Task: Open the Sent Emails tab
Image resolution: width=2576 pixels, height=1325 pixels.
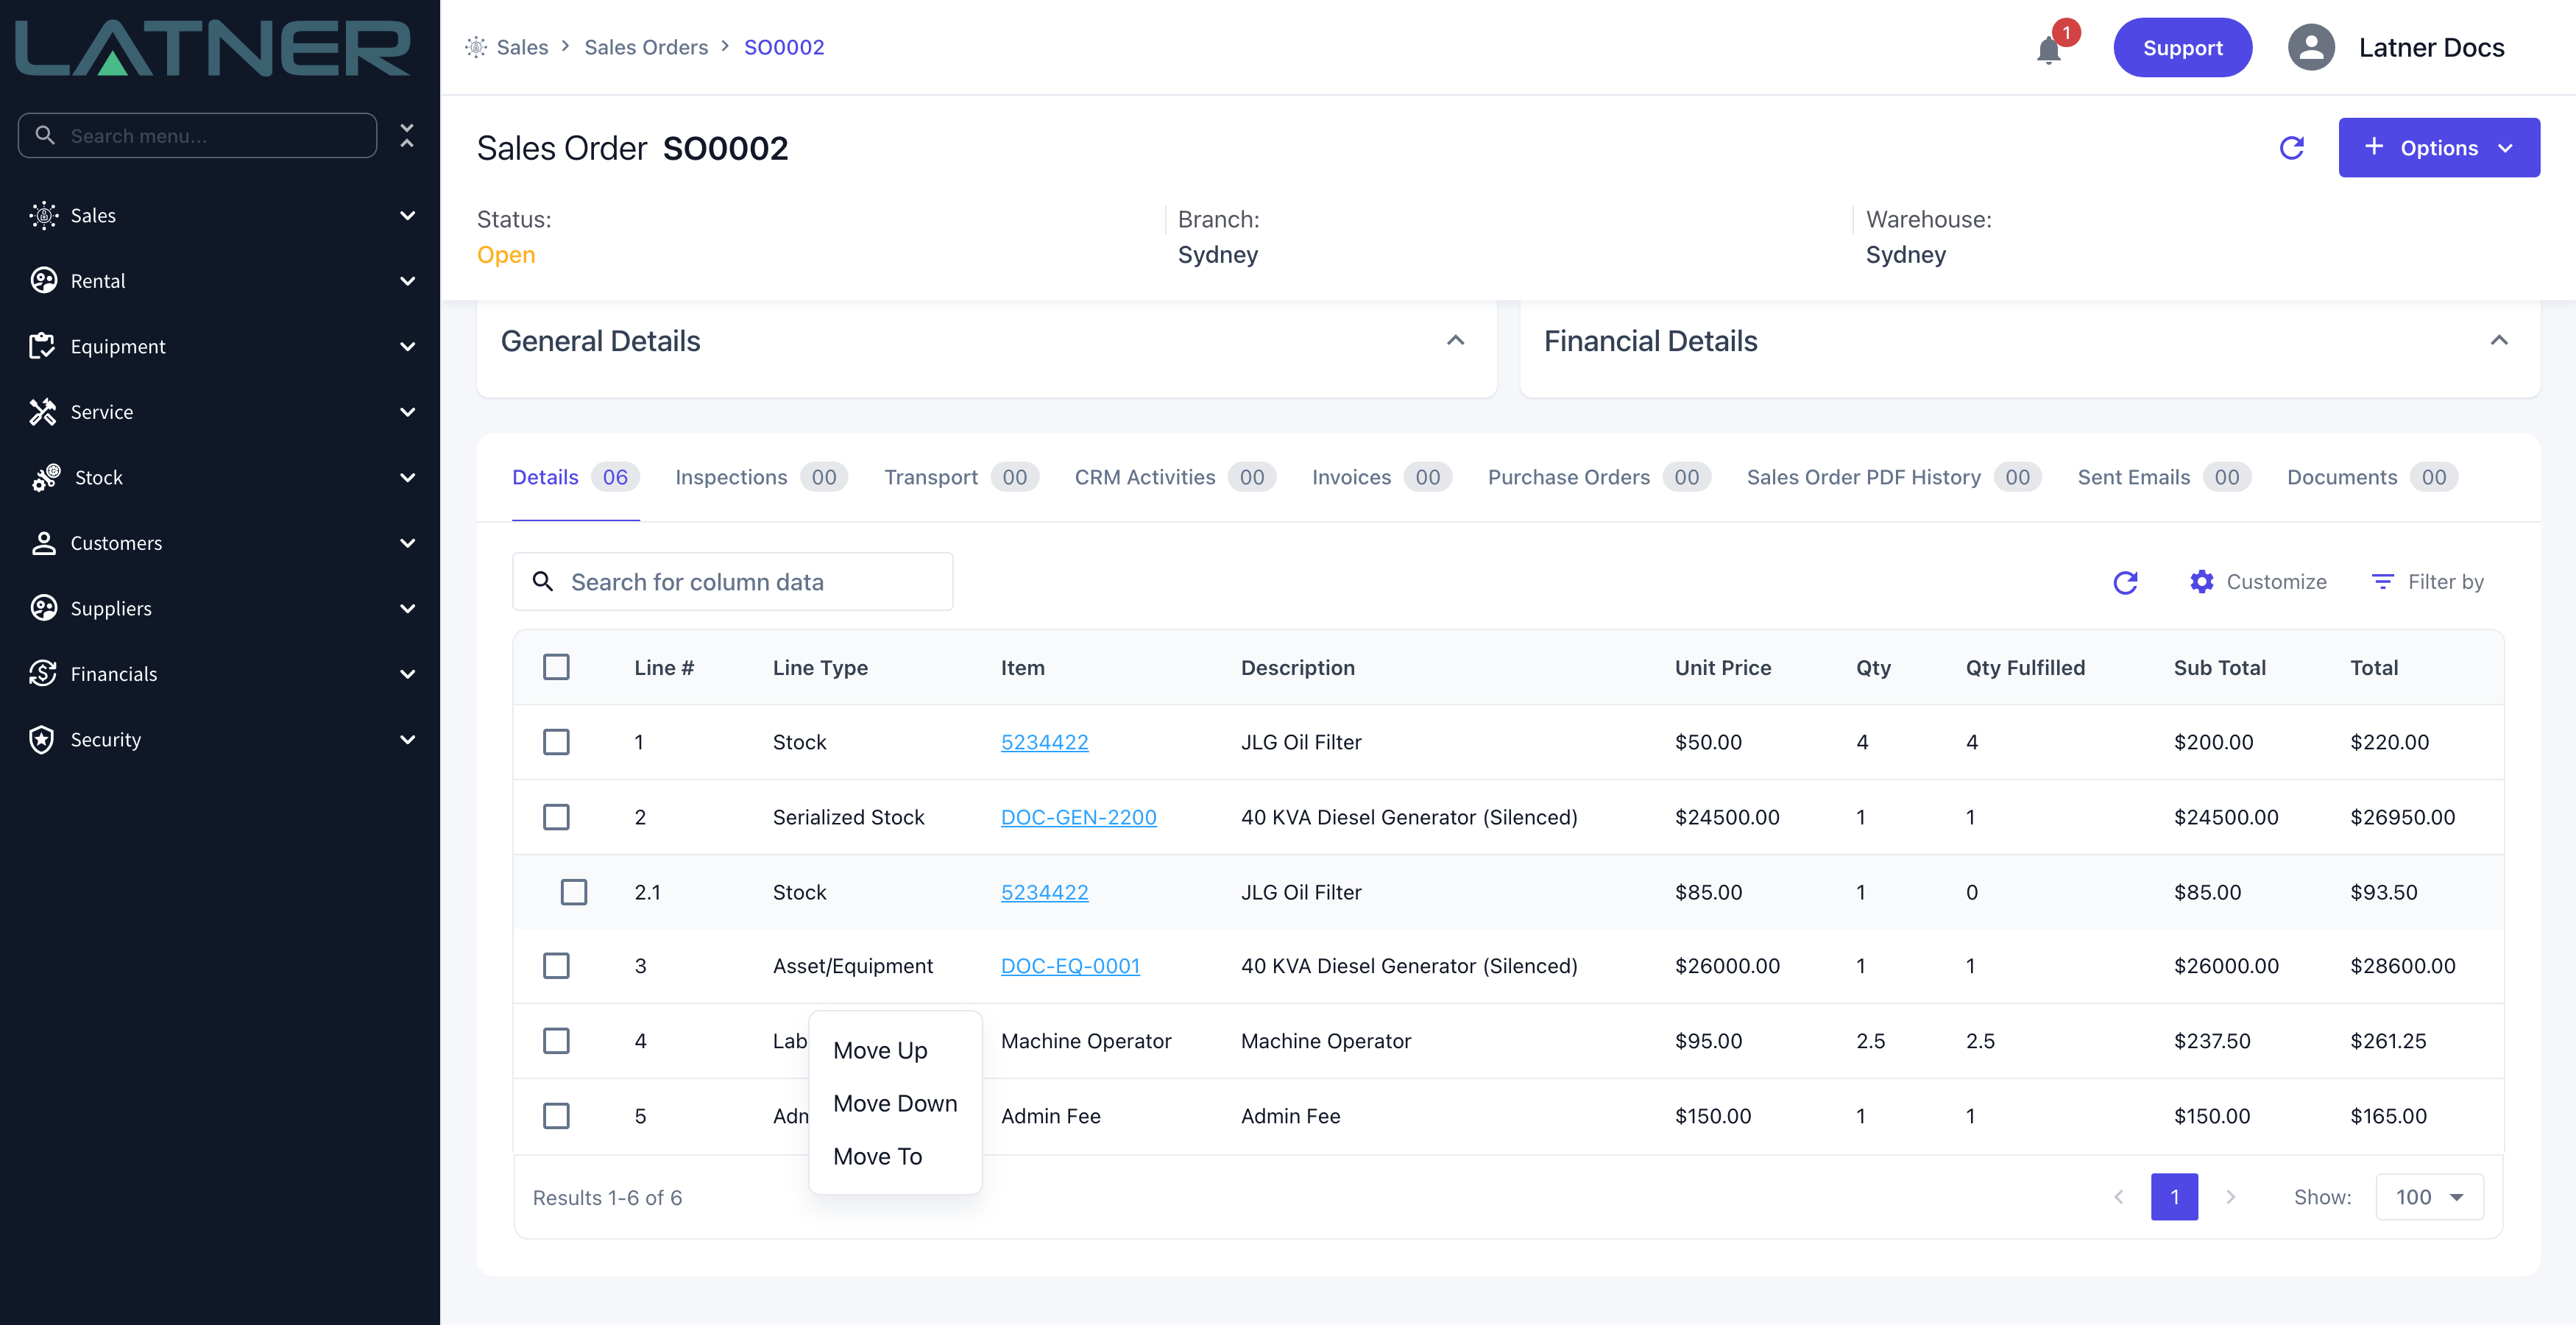Action: 2164,477
